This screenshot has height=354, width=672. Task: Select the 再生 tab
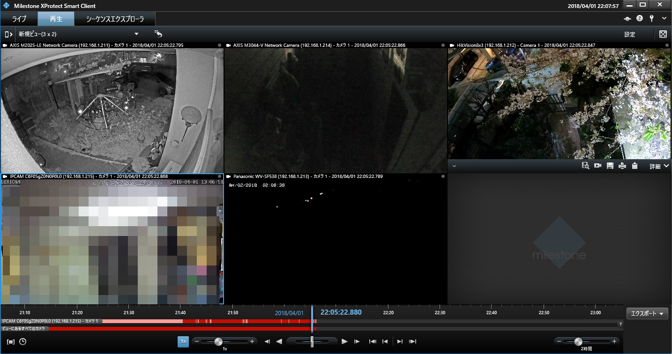click(56, 19)
